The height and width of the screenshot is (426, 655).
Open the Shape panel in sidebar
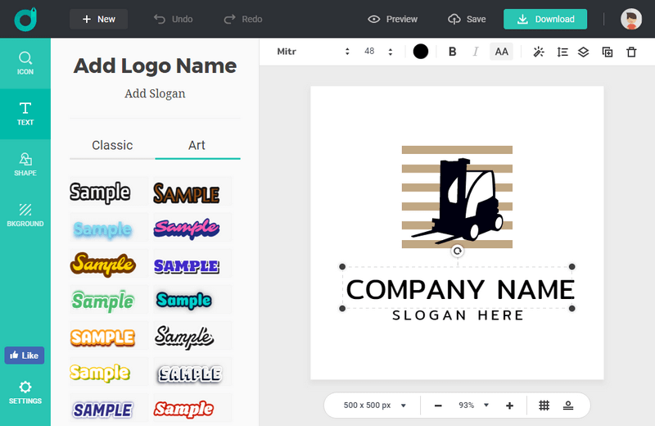pyautogui.click(x=25, y=164)
